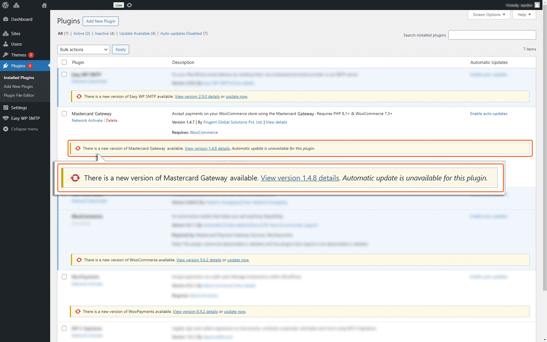This screenshot has height=342, width=547.
Task: Click the Sites sidebar icon
Action: click(x=6, y=33)
